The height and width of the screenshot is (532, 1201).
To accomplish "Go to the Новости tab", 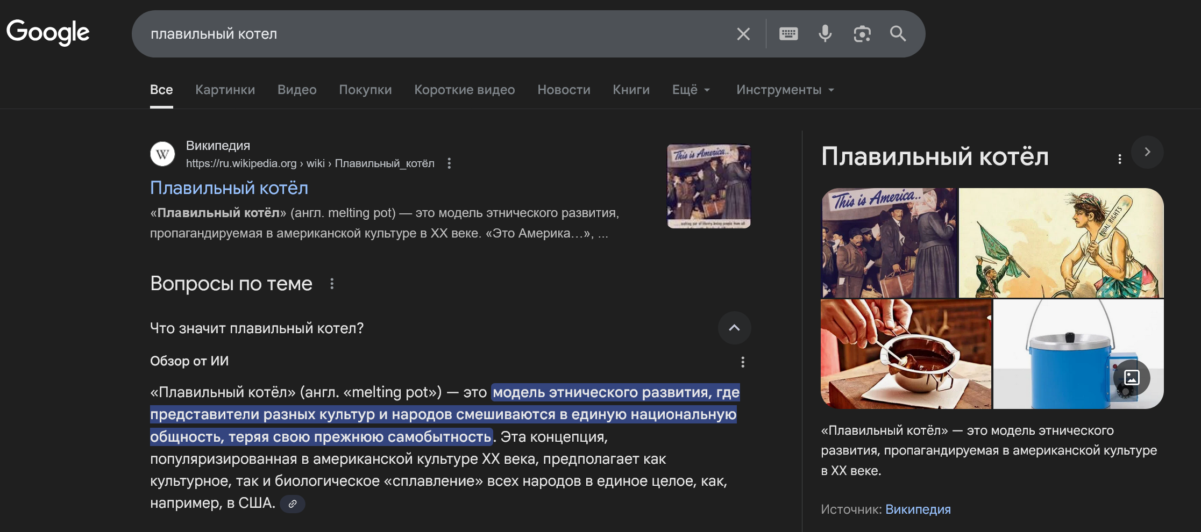I will pyautogui.click(x=564, y=90).
